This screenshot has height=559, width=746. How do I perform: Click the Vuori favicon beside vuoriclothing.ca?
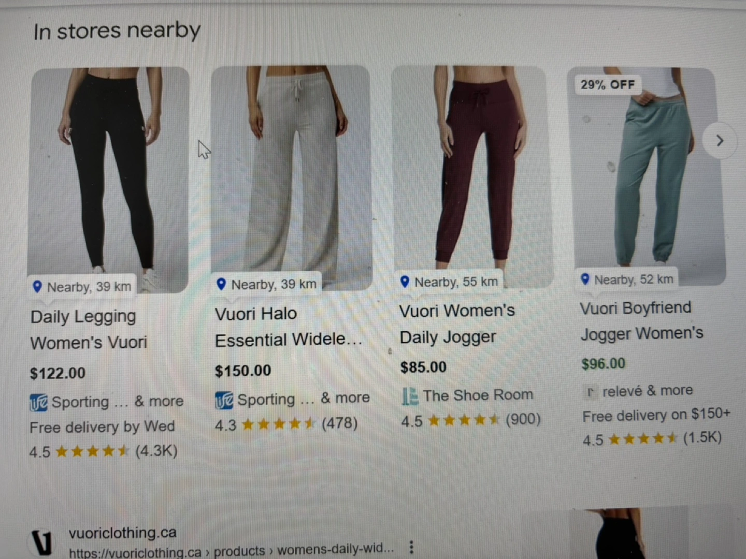point(42,542)
